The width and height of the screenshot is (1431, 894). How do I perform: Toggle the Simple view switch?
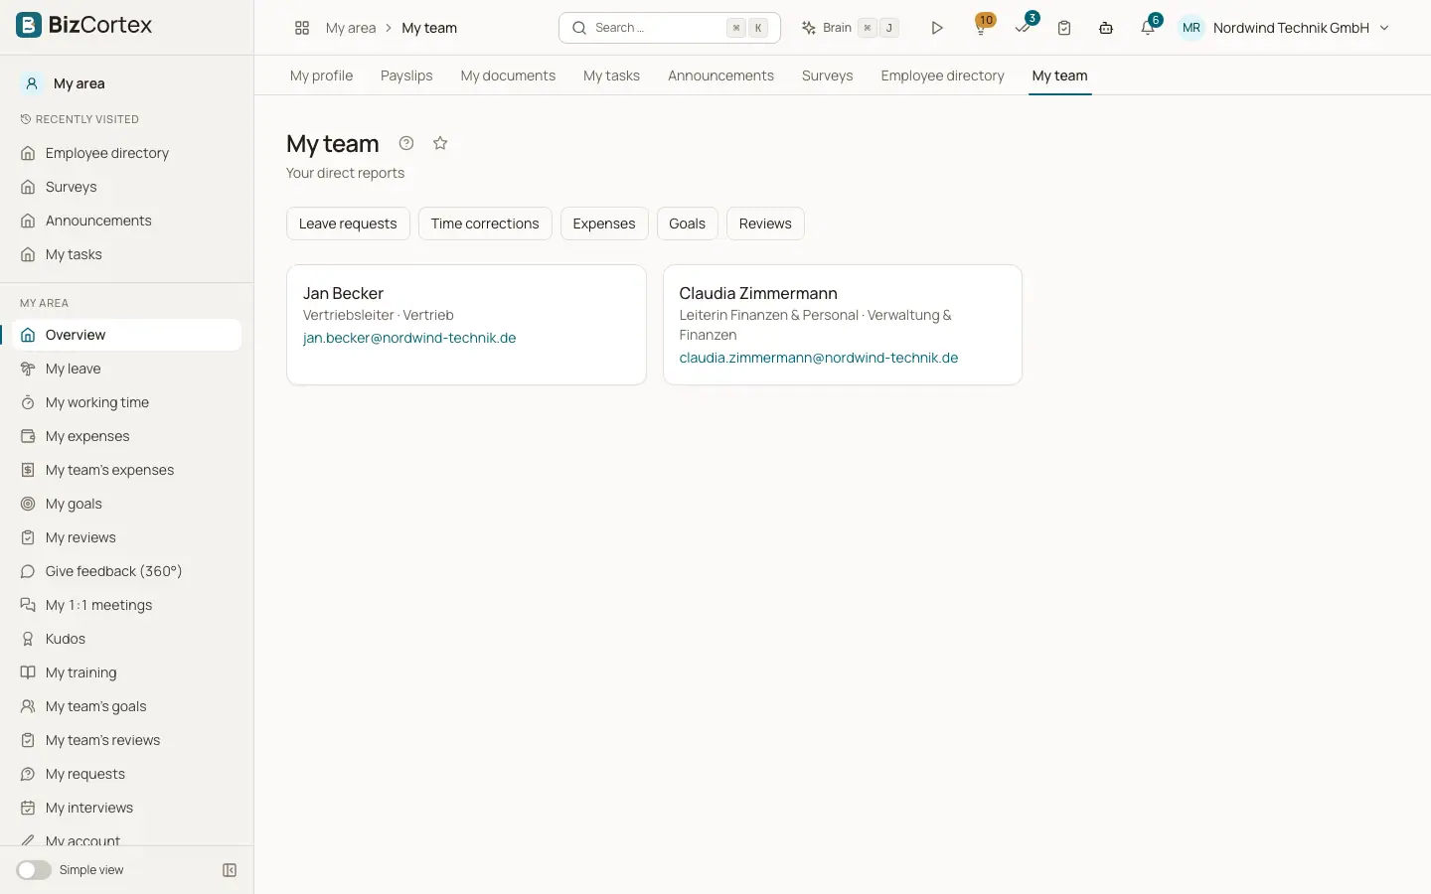34,870
